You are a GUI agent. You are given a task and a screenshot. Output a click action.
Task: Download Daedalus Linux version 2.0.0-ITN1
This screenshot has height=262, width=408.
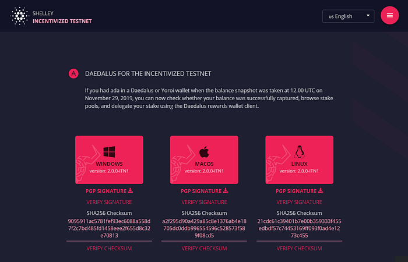pyautogui.click(x=299, y=160)
